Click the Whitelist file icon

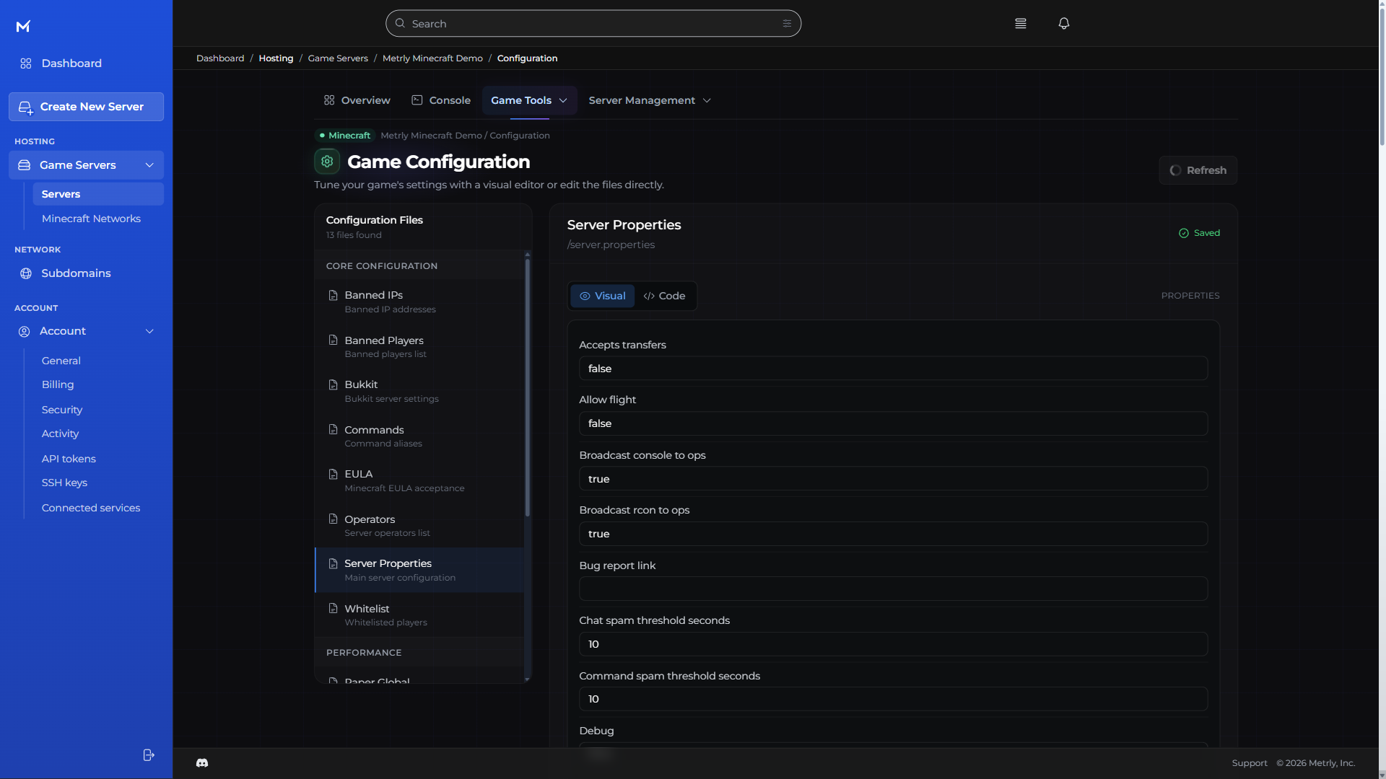pyautogui.click(x=333, y=608)
